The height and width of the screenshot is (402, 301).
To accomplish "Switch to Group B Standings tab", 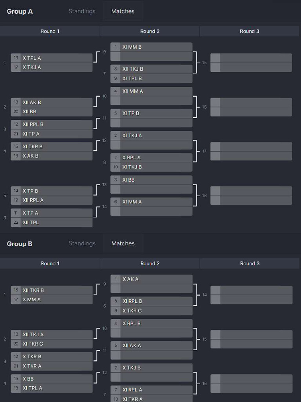I will point(82,243).
